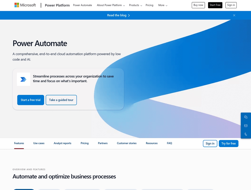Click Try for free in the sticky navigation
The width and height of the screenshot is (251, 190).
click(228, 143)
